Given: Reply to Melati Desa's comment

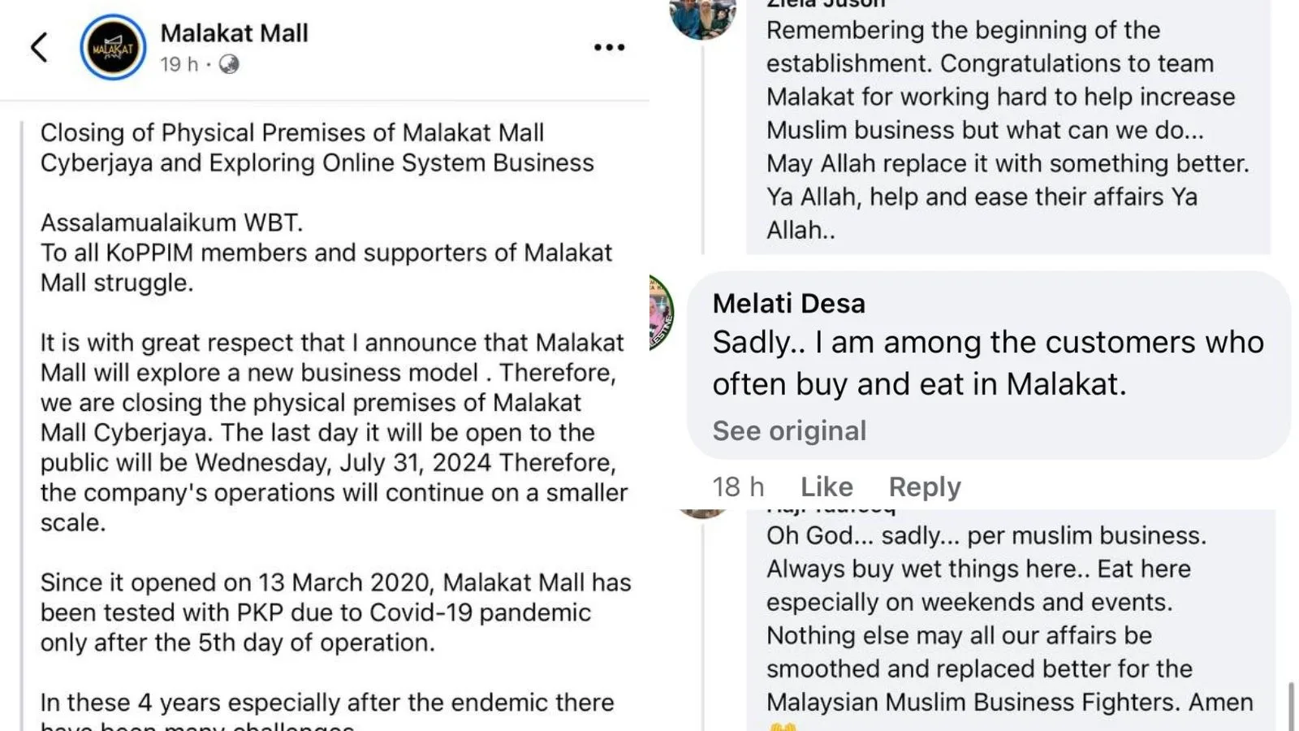Looking at the screenshot, I should coord(925,487).
